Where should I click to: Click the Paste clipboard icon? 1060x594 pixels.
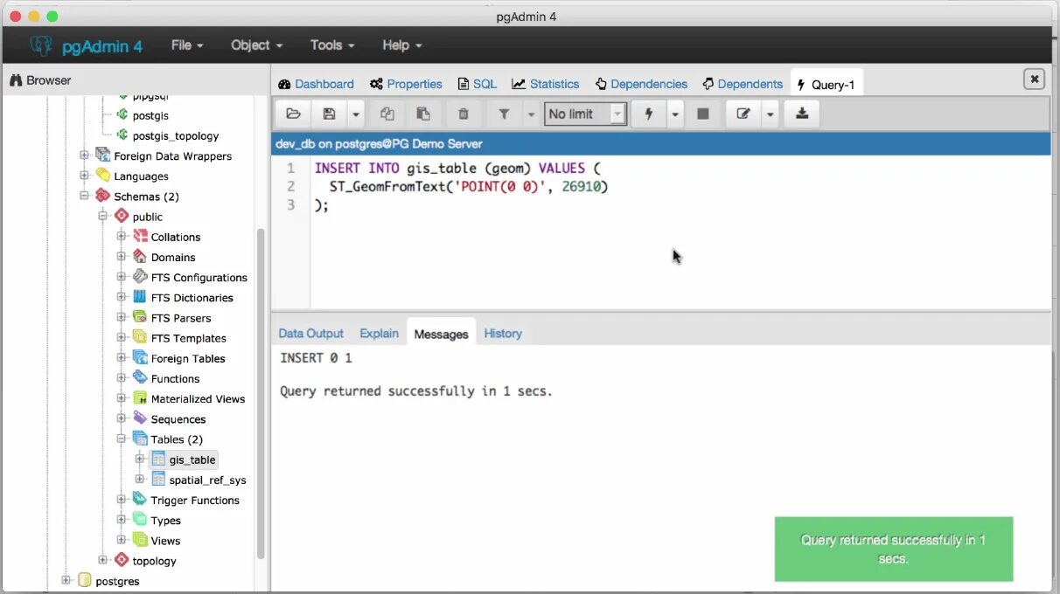point(422,114)
